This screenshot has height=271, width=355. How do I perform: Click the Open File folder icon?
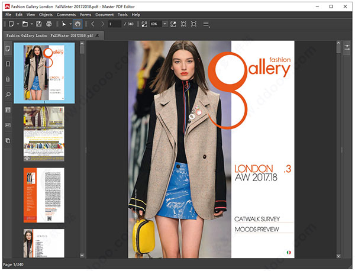[25, 24]
